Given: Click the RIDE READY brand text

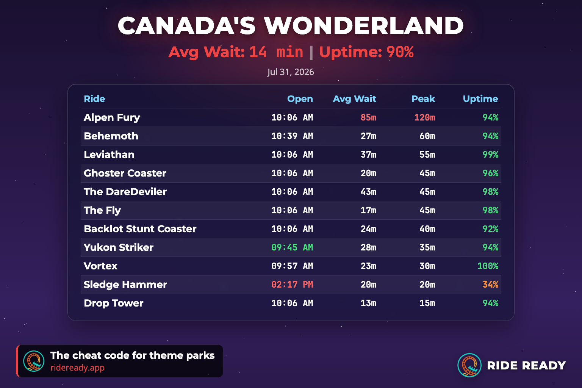Looking at the screenshot, I should pos(526,365).
